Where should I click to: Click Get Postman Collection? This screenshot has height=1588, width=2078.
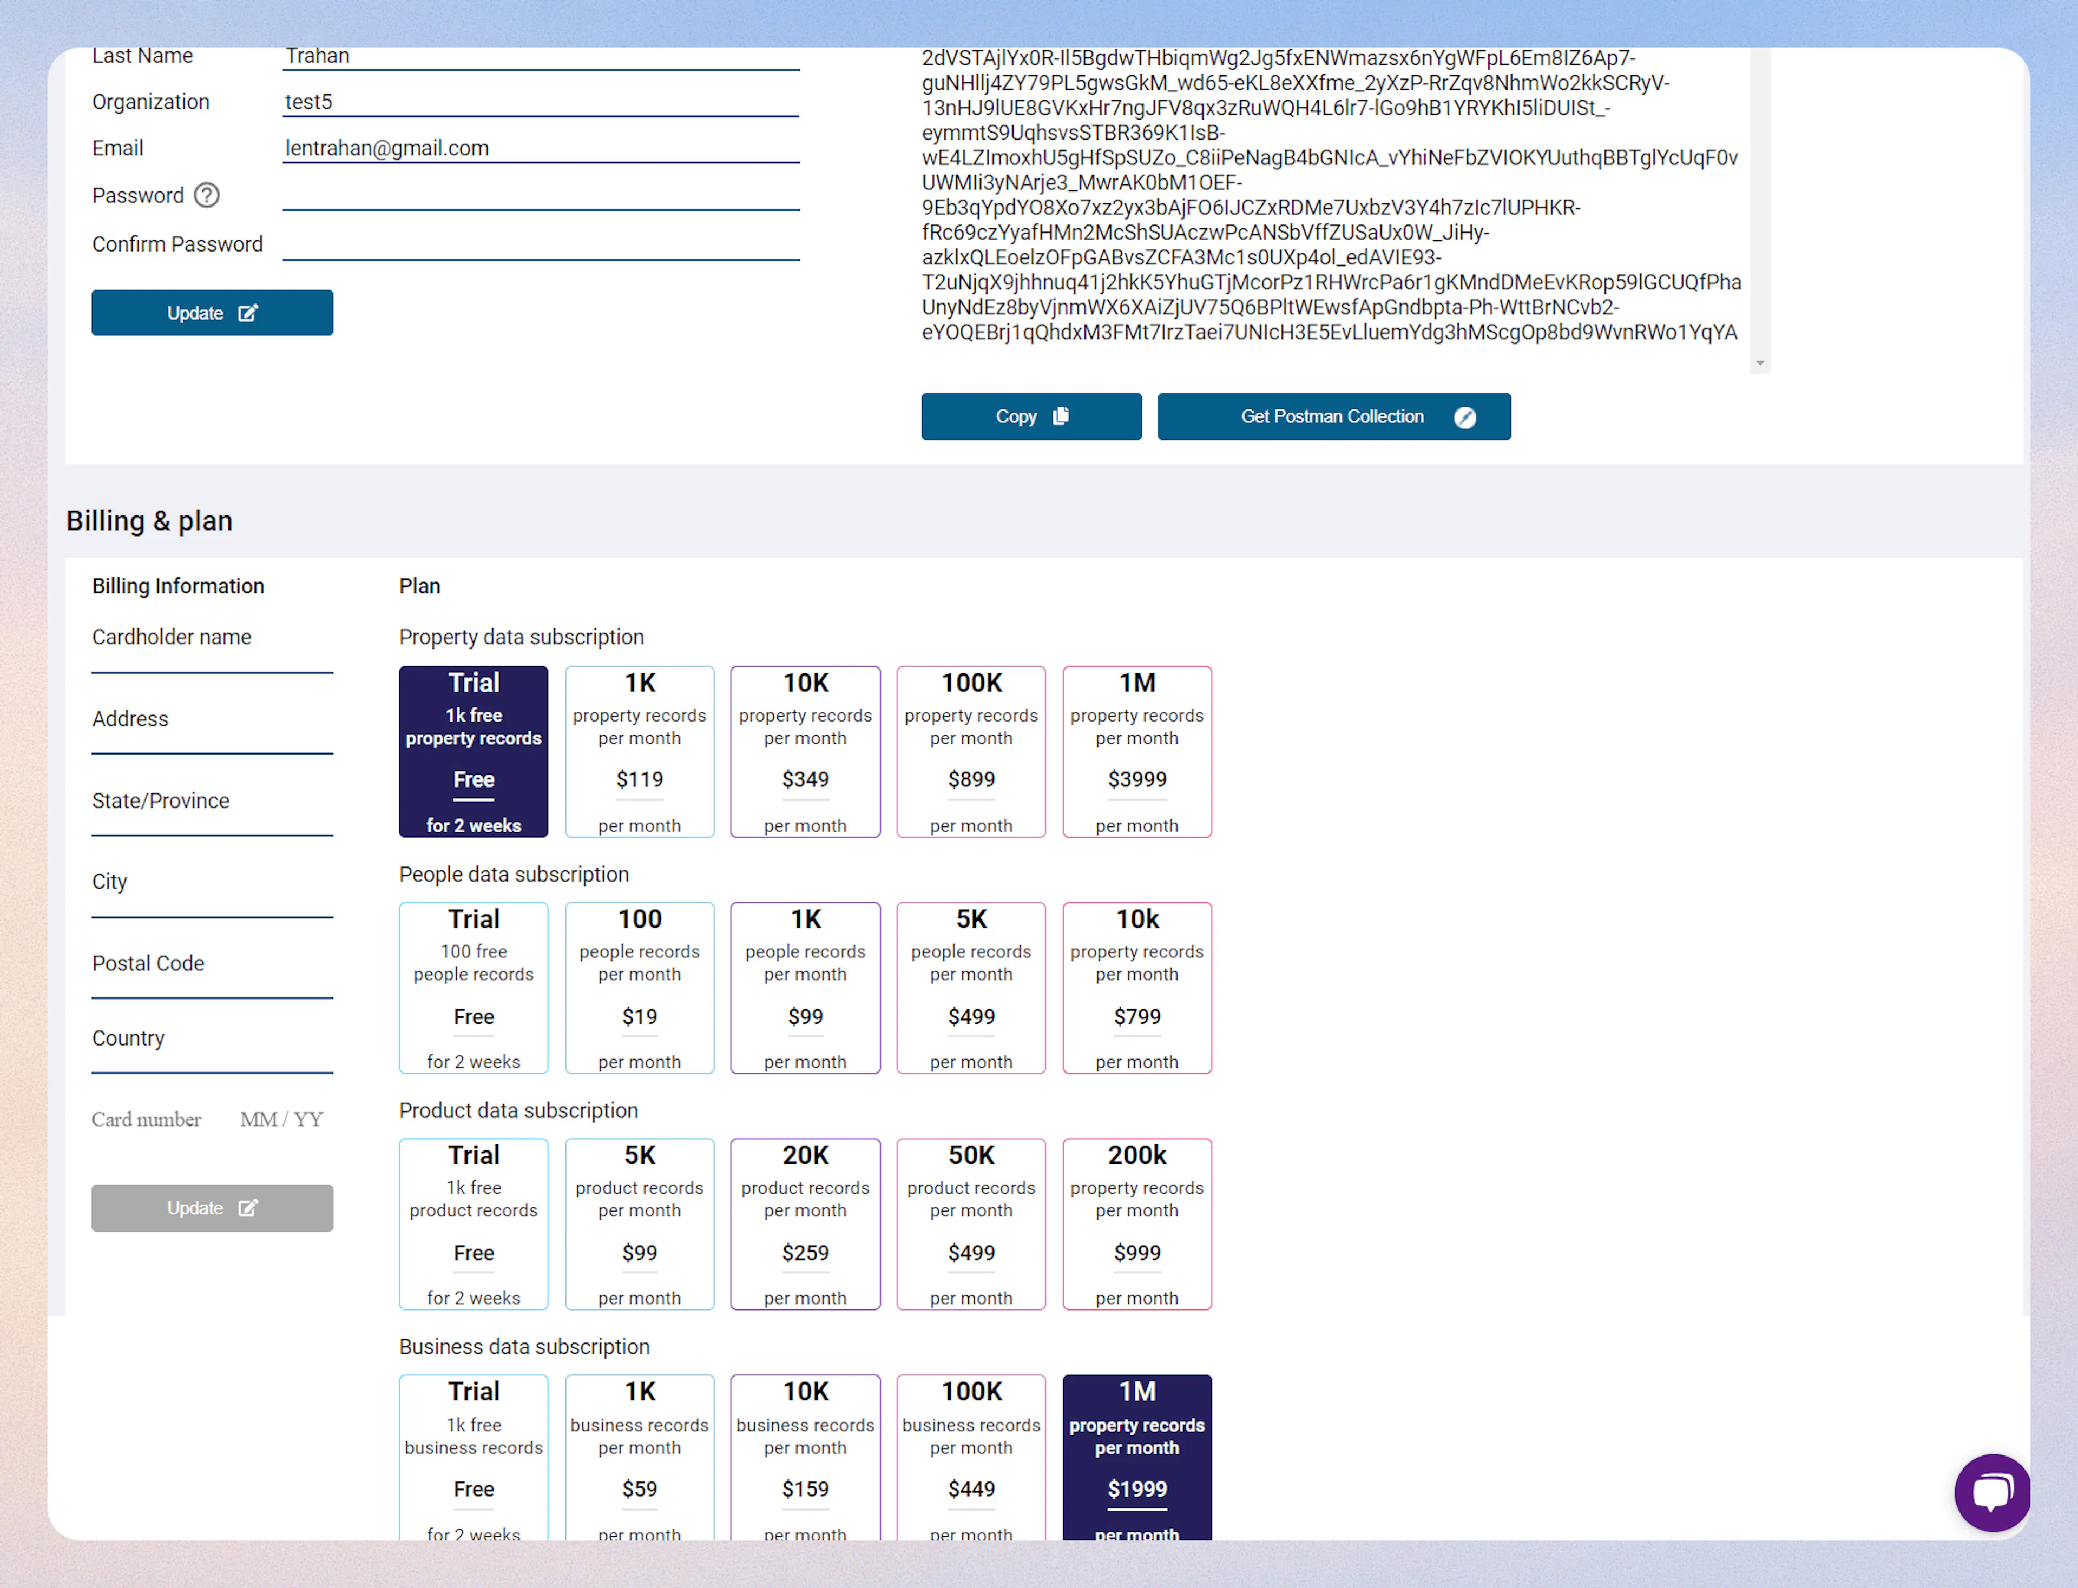tap(1333, 416)
